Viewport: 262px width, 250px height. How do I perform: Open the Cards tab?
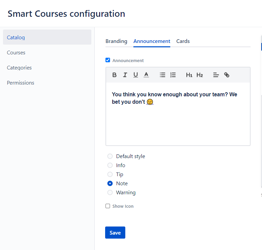click(183, 41)
